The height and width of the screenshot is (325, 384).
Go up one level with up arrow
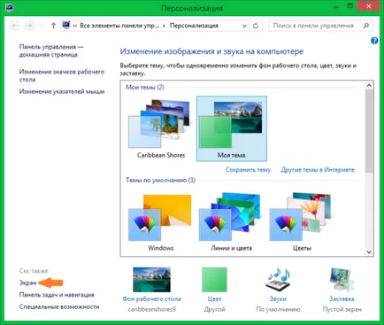pos(53,26)
